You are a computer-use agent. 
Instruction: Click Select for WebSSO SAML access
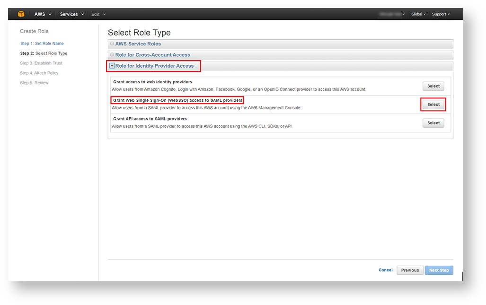(433, 105)
